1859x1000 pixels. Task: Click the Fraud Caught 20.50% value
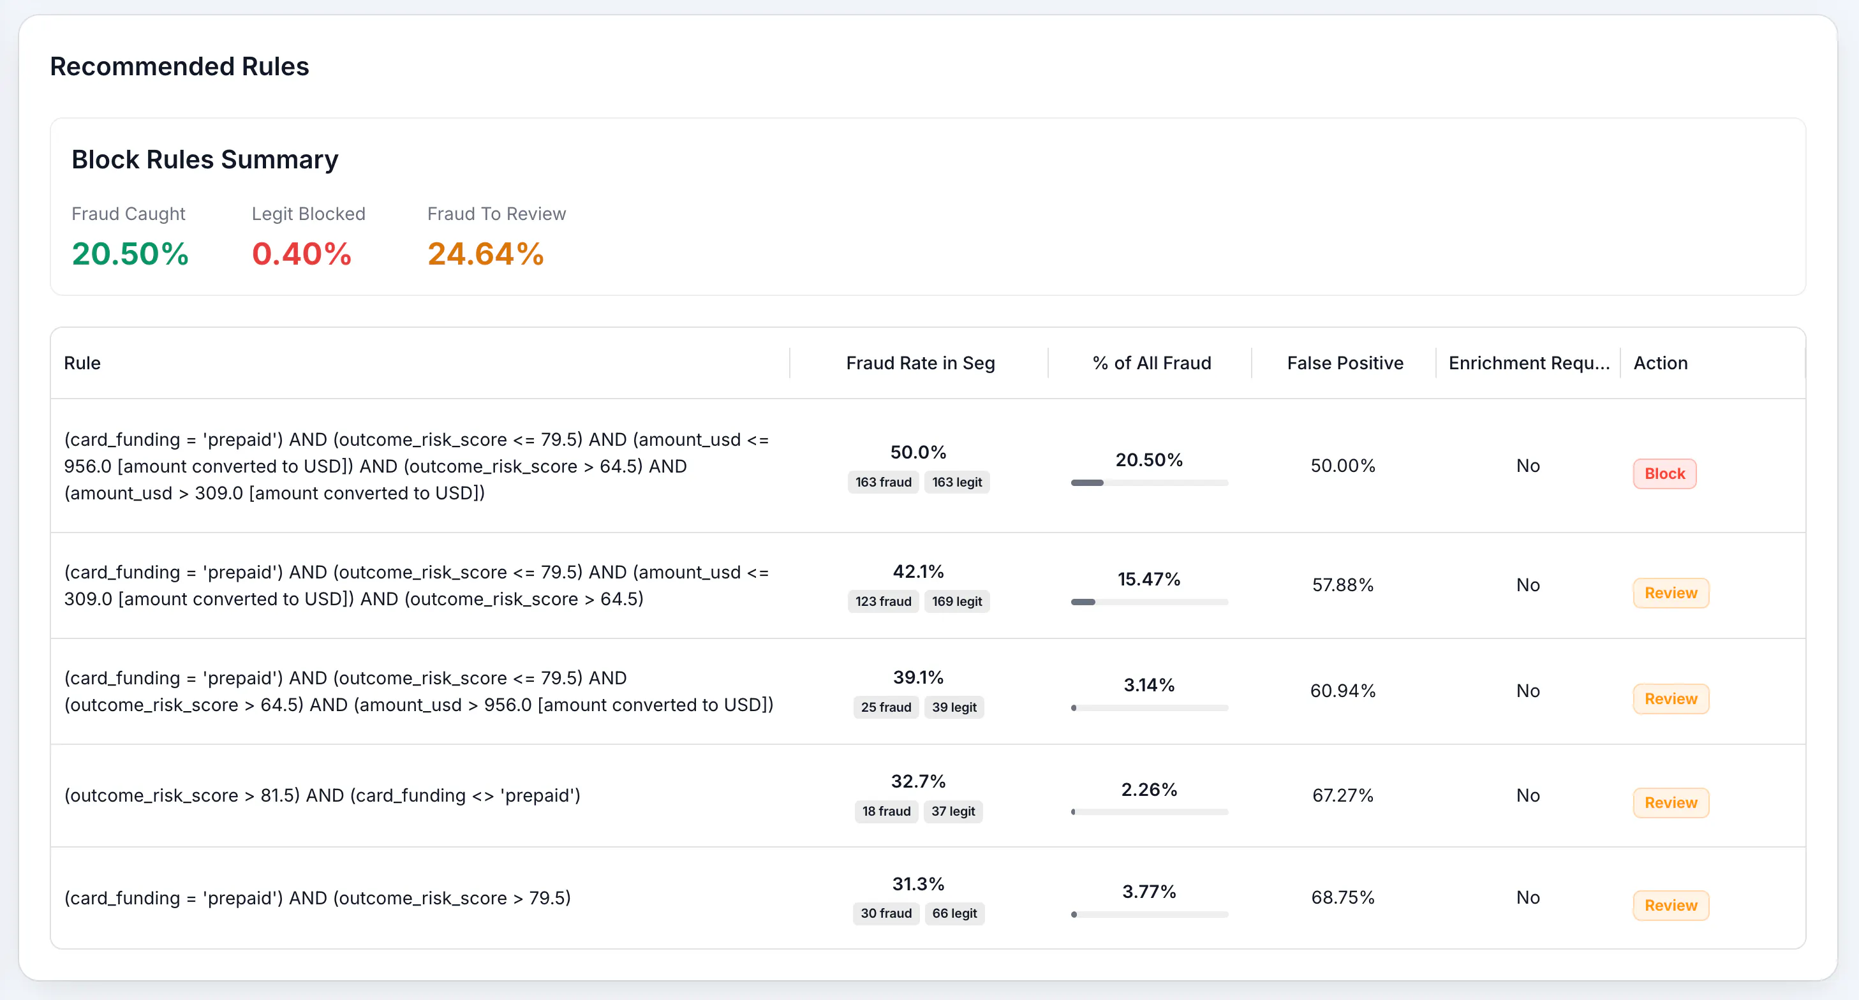[x=130, y=254]
